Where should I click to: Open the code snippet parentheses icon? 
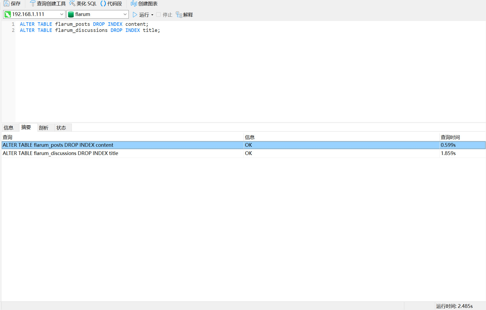tap(103, 3)
